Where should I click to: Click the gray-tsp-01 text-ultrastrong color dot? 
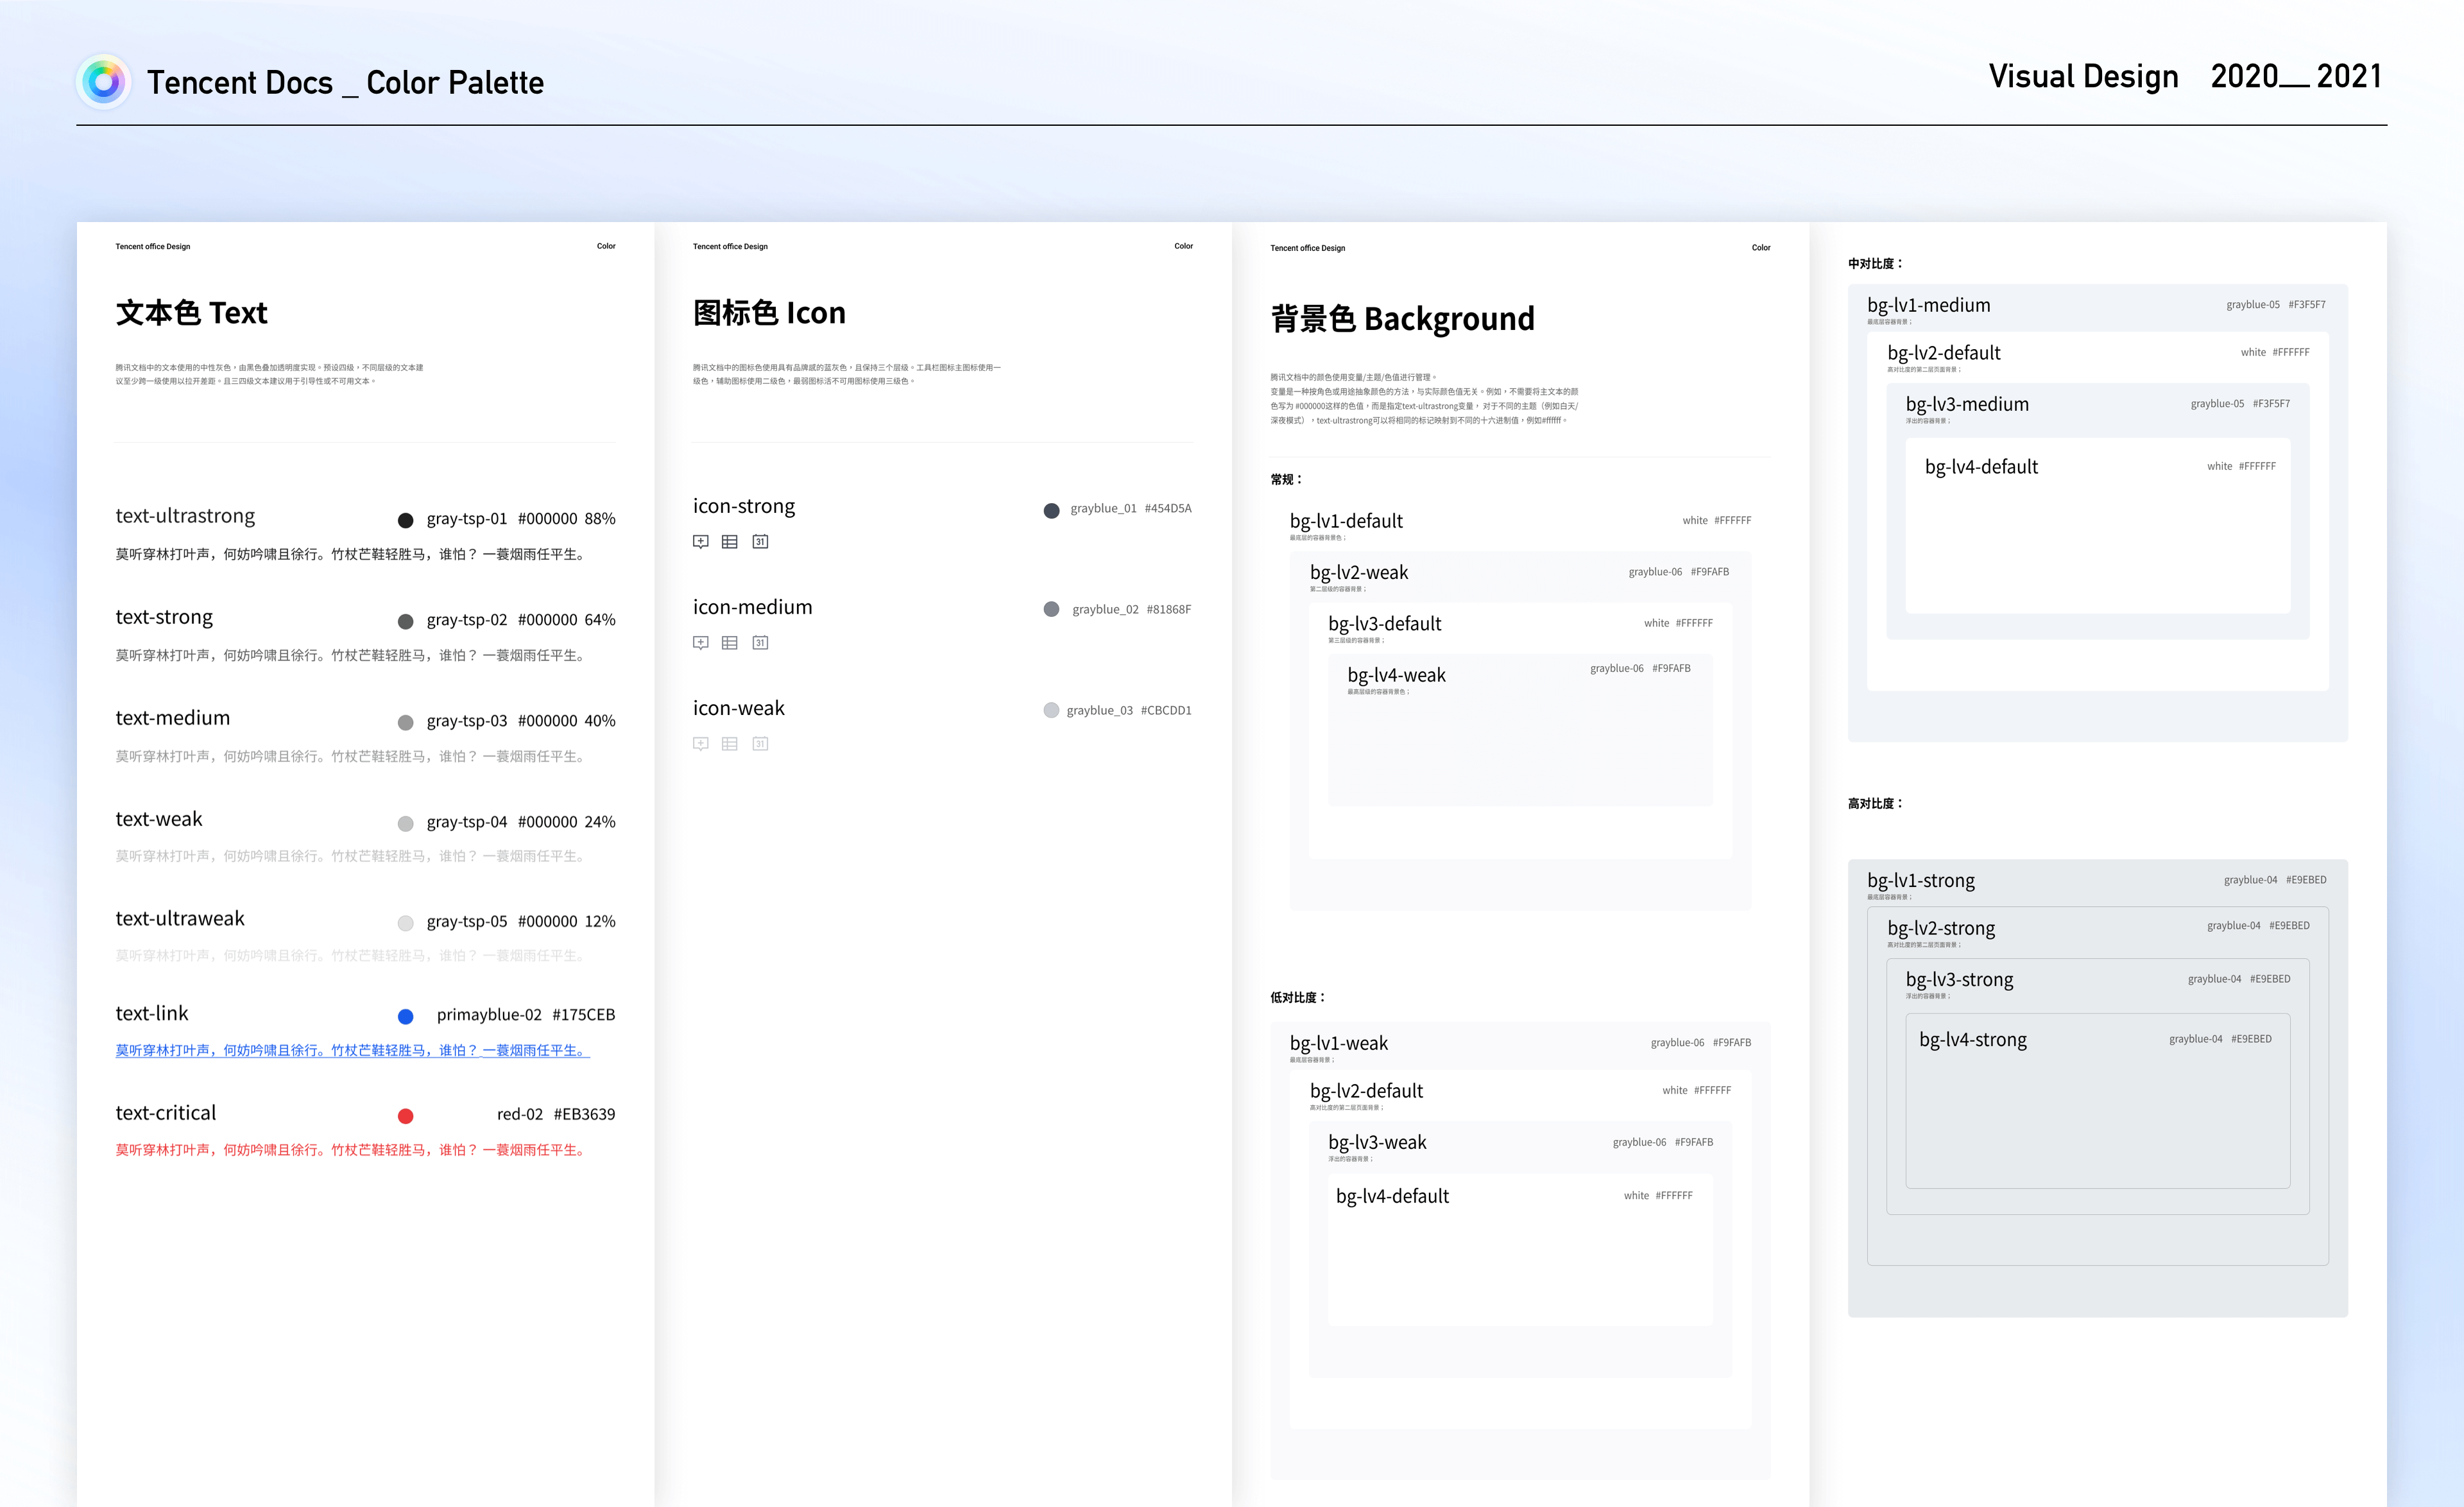point(405,520)
